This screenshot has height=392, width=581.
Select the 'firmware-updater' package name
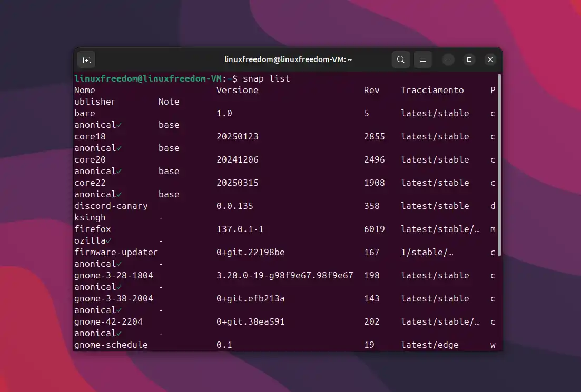[x=116, y=252]
